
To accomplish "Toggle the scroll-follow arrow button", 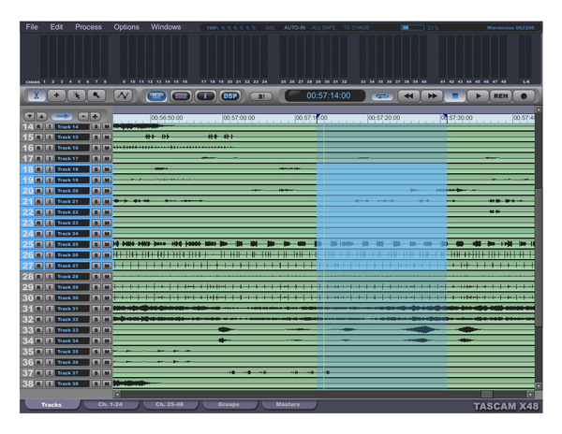I will click(62, 116).
